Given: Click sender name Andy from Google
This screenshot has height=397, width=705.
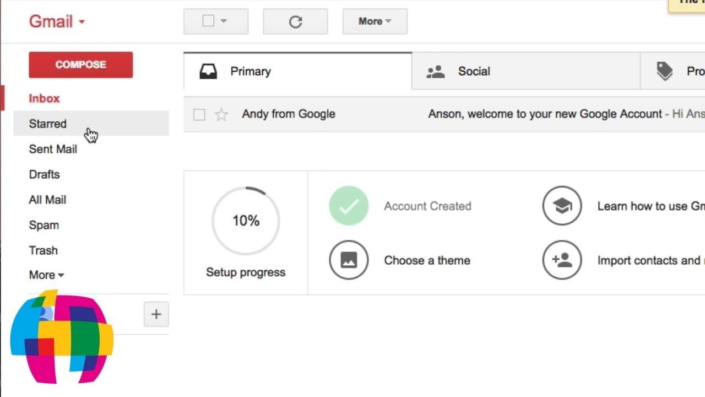Looking at the screenshot, I should pyautogui.click(x=289, y=114).
